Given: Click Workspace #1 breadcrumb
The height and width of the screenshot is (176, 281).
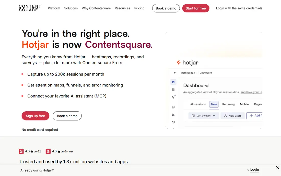Looking at the screenshot, I should pyautogui.click(x=189, y=73).
